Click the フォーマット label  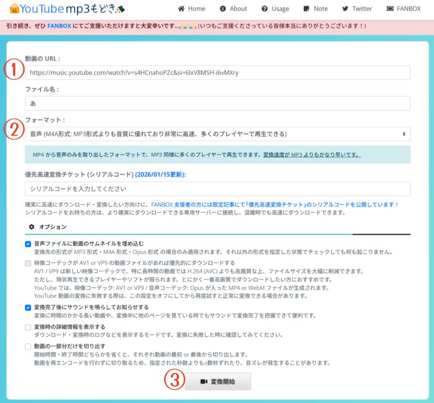(x=45, y=120)
